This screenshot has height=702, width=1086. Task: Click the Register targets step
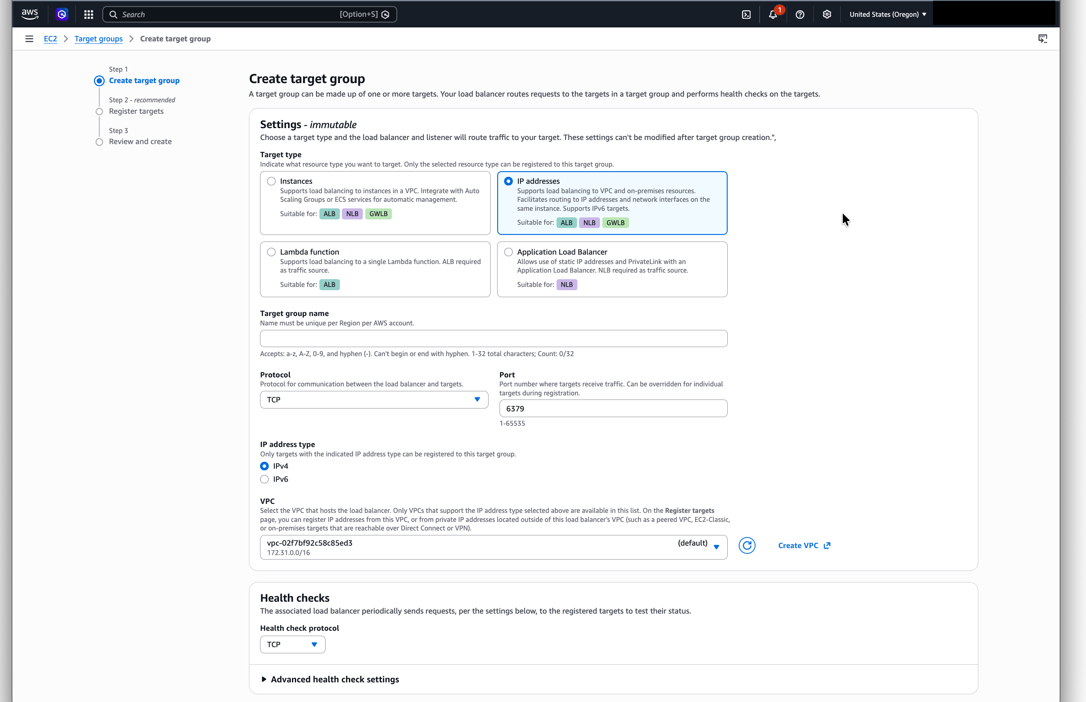click(136, 111)
